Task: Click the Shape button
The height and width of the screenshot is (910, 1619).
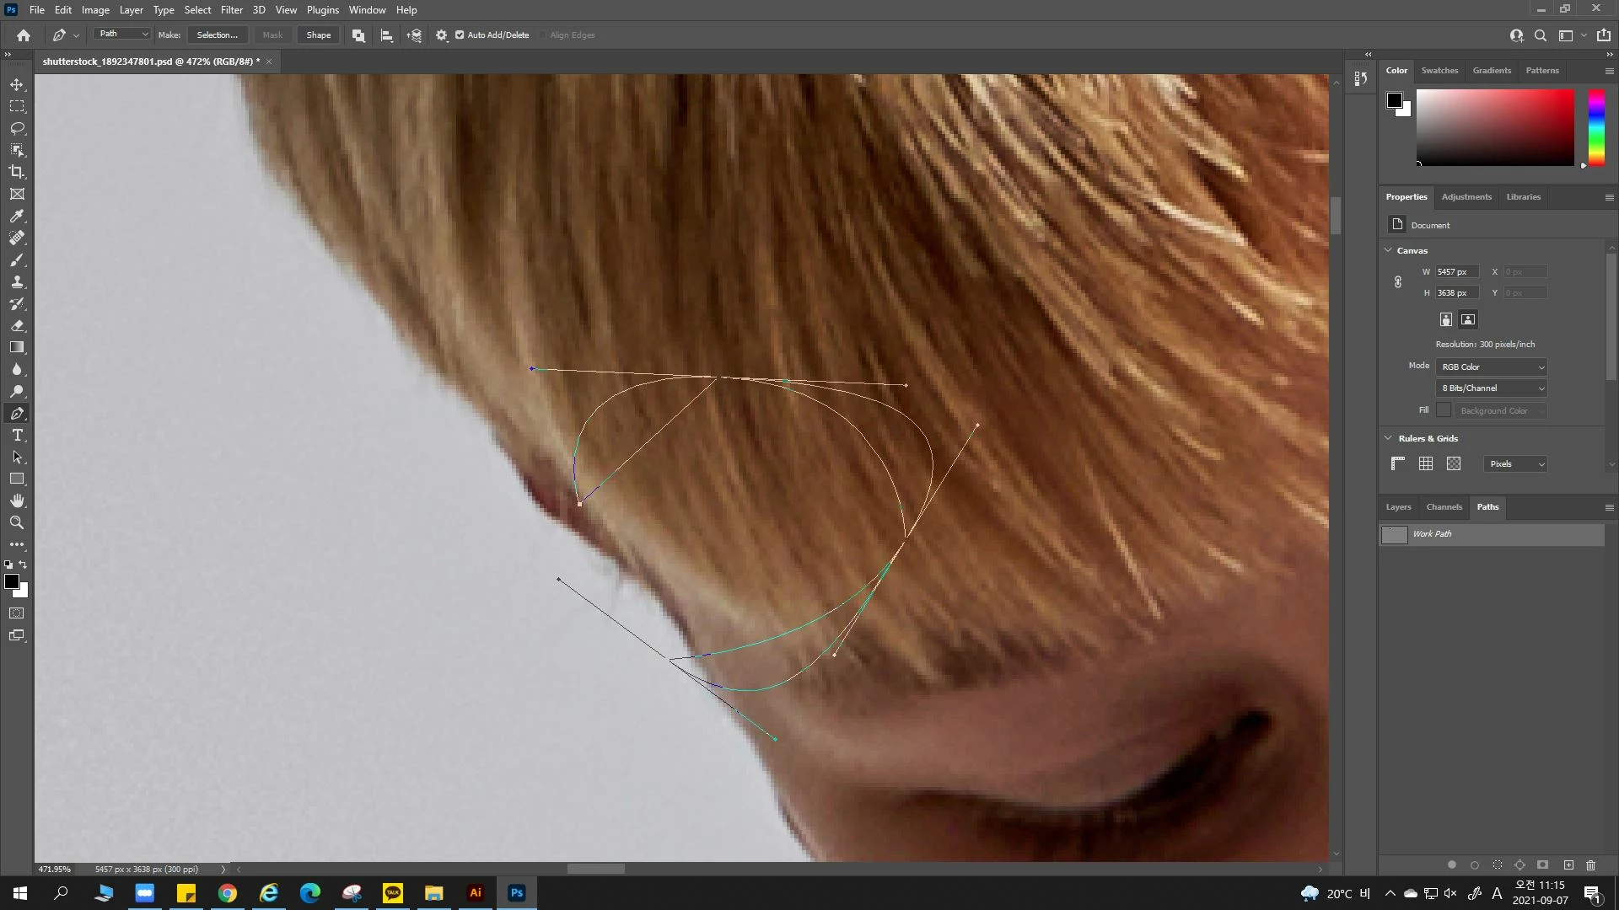Action: point(318,35)
